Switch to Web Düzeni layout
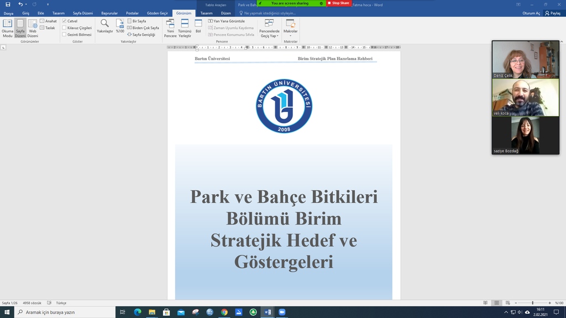Image resolution: width=566 pixels, height=318 pixels. (x=33, y=28)
